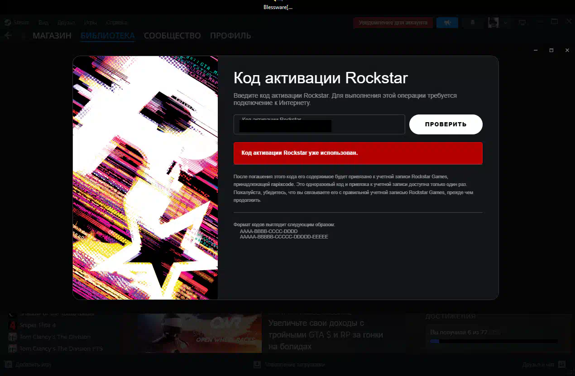Screen dimensions: 575x376
Task: Maximize the Rockstar activation dialog window
Action: [551, 50]
